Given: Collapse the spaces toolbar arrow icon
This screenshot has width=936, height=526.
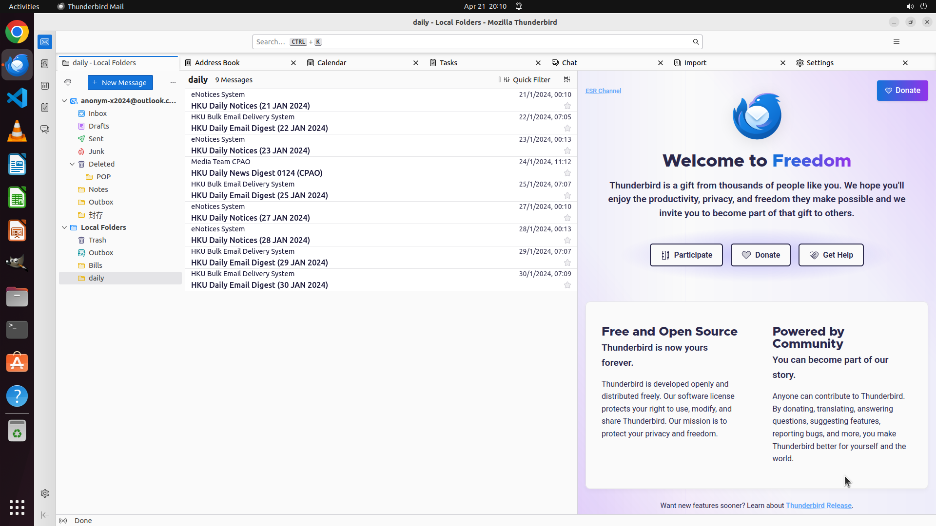Looking at the screenshot, I should (45, 515).
